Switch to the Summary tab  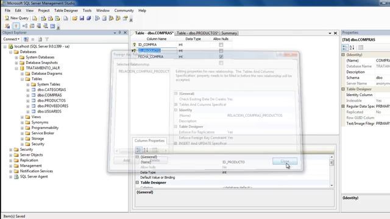tap(229, 33)
